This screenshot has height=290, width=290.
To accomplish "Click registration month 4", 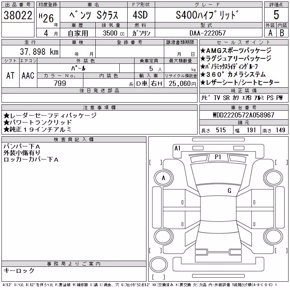I will coord(46,33).
